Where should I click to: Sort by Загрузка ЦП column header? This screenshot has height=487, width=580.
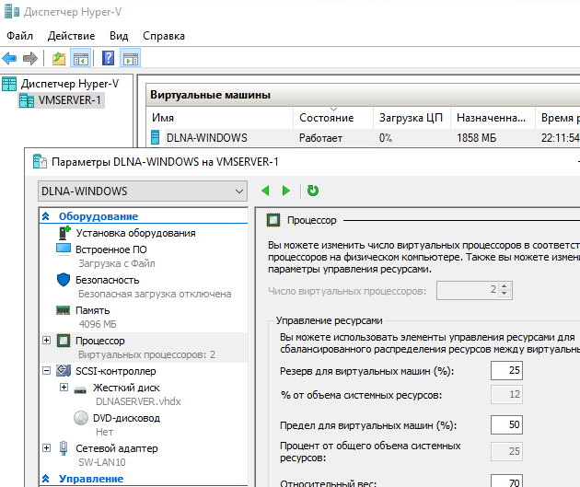(x=412, y=118)
